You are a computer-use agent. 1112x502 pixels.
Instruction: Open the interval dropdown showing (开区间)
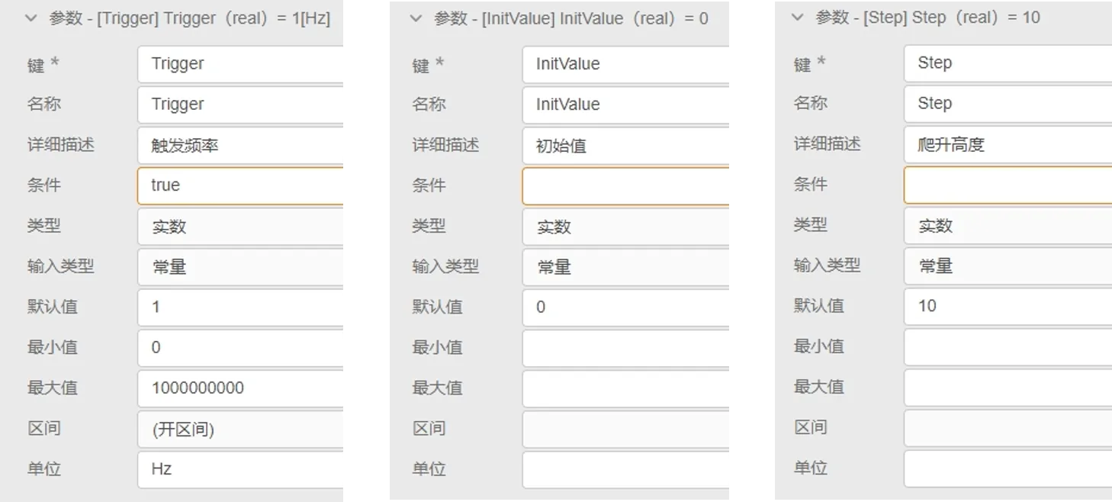[x=242, y=429]
